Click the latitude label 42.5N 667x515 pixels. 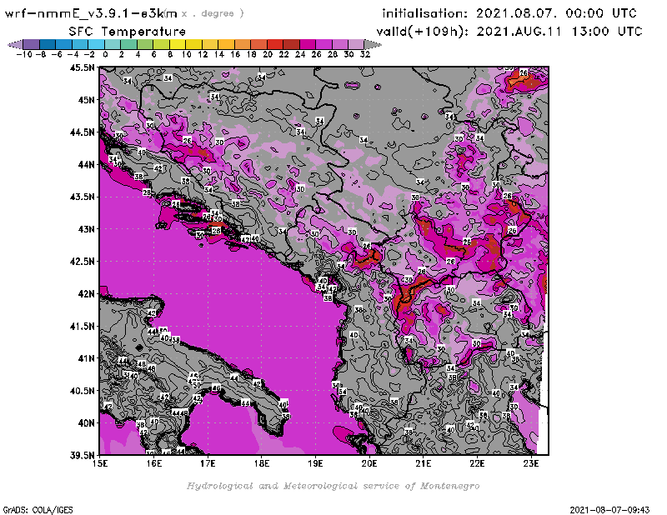click(83, 262)
